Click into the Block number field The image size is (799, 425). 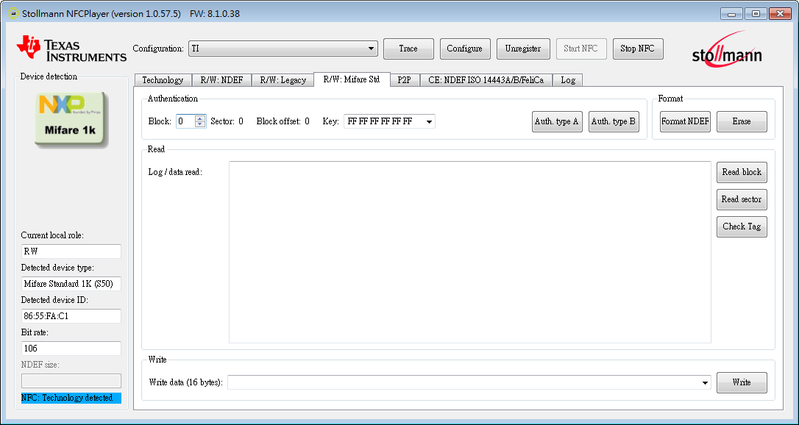pyautogui.click(x=186, y=121)
